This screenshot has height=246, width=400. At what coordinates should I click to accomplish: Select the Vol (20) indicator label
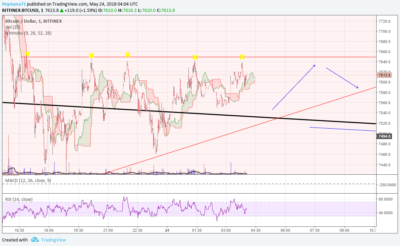point(13,27)
